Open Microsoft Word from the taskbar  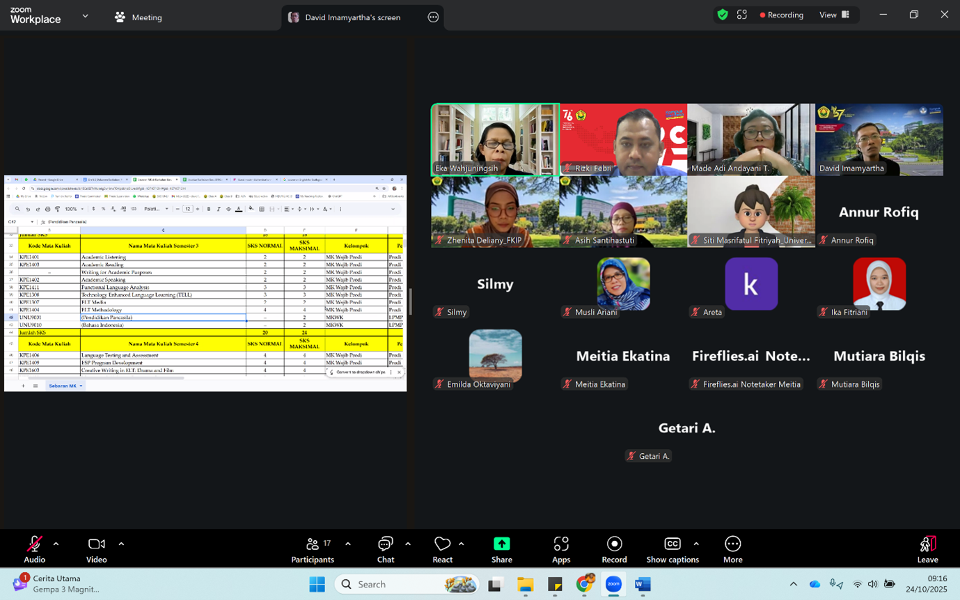click(643, 585)
